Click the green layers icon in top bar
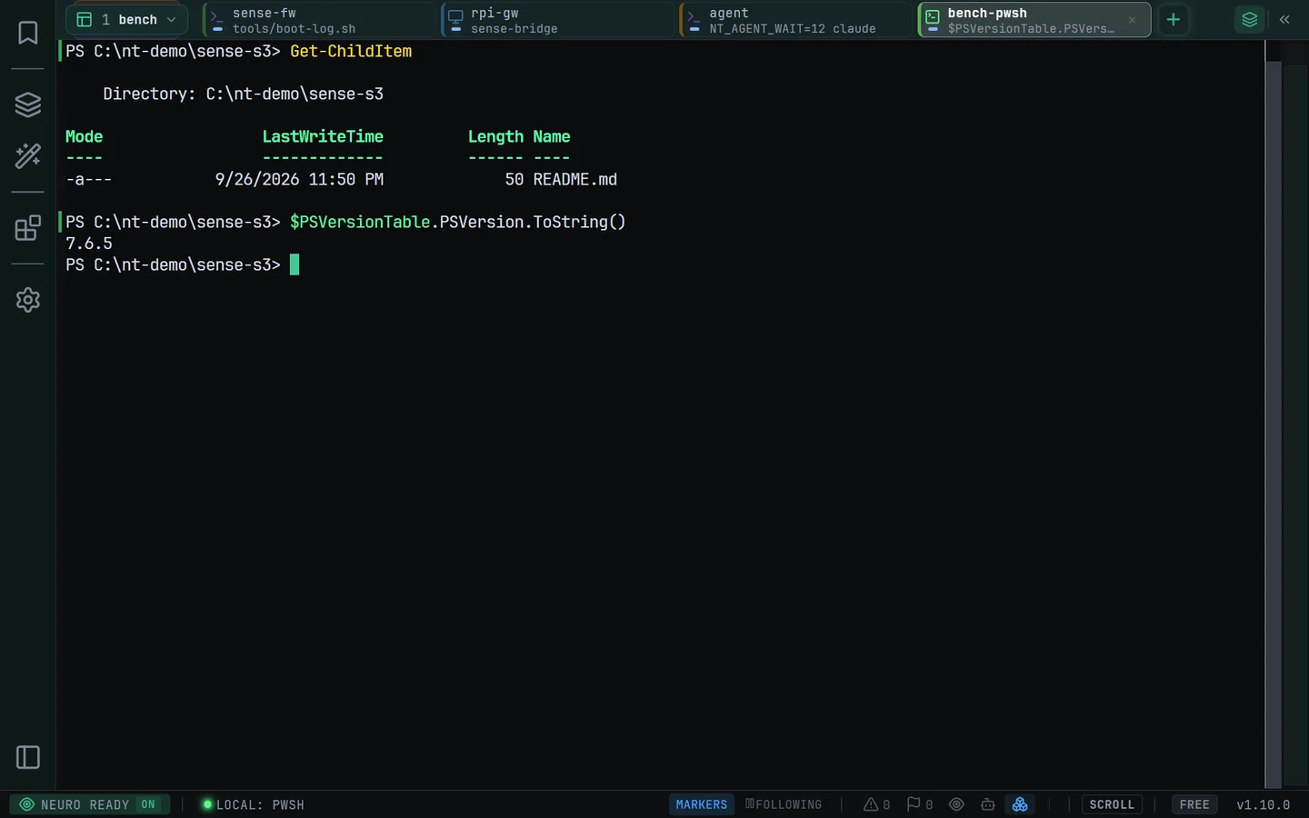The image size is (1309, 818). [x=1250, y=19]
